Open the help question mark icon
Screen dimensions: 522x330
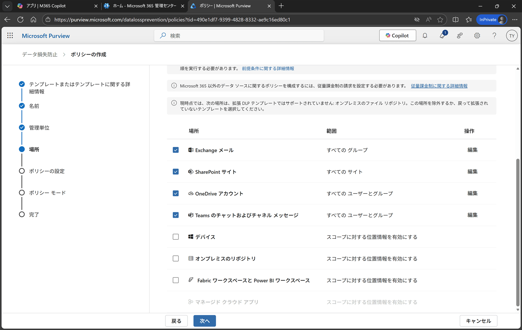click(494, 35)
